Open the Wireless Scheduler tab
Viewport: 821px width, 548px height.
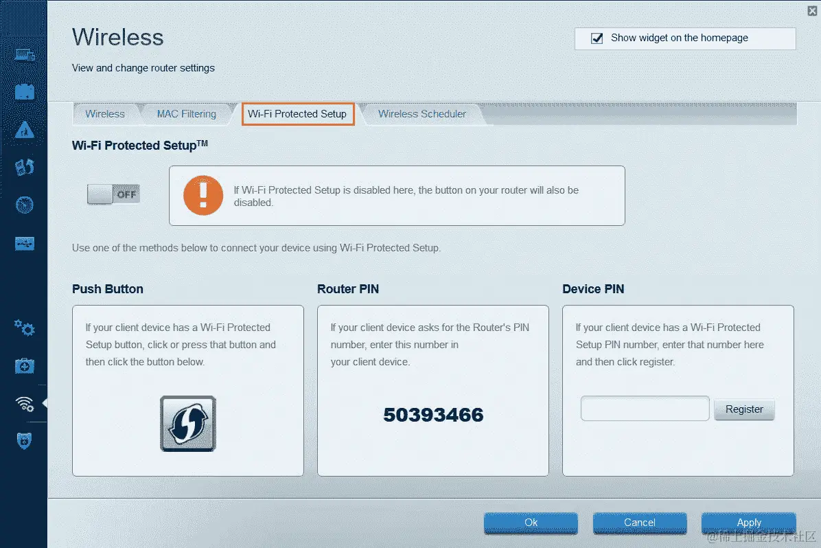pos(422,114)
